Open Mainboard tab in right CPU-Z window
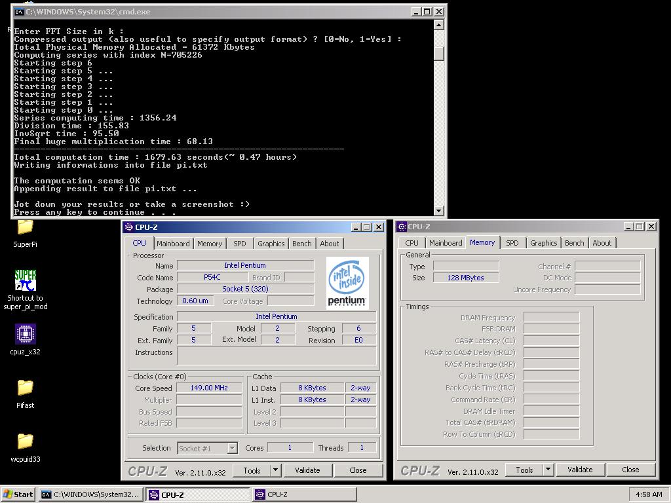Image resolution: width=671 pixels, height=503 pixels. [x=446, y=243]
